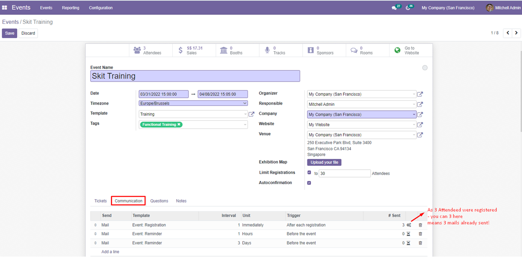Go to next record arrow
Image resolution: width=522 pixels, height=257 pixels.
516,33
